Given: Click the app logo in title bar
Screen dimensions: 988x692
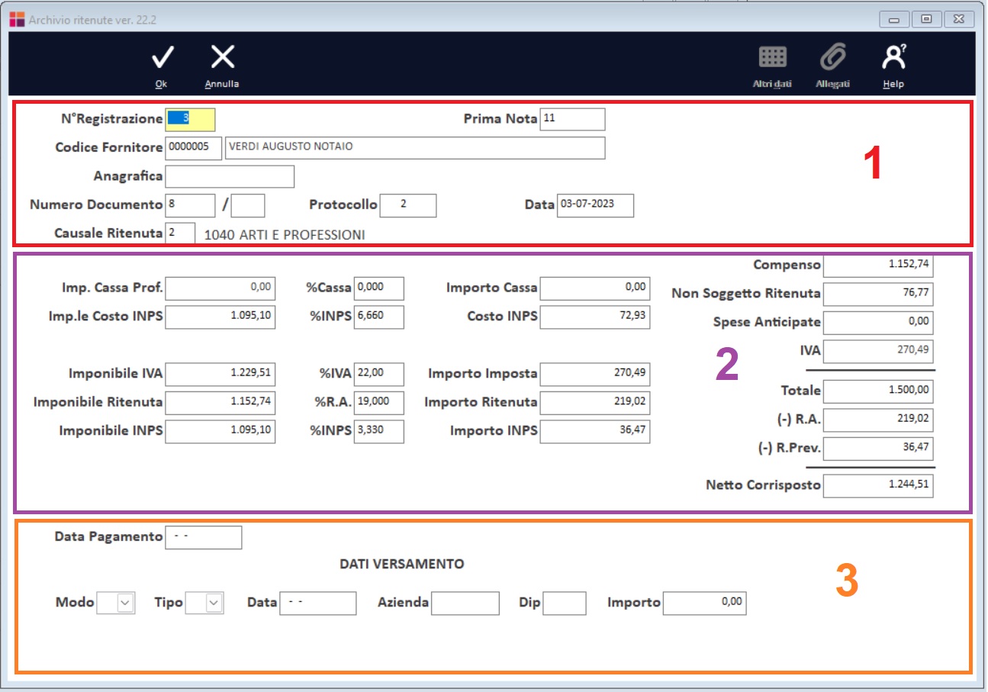Looking at the screenshot, I should coord(17,19).
